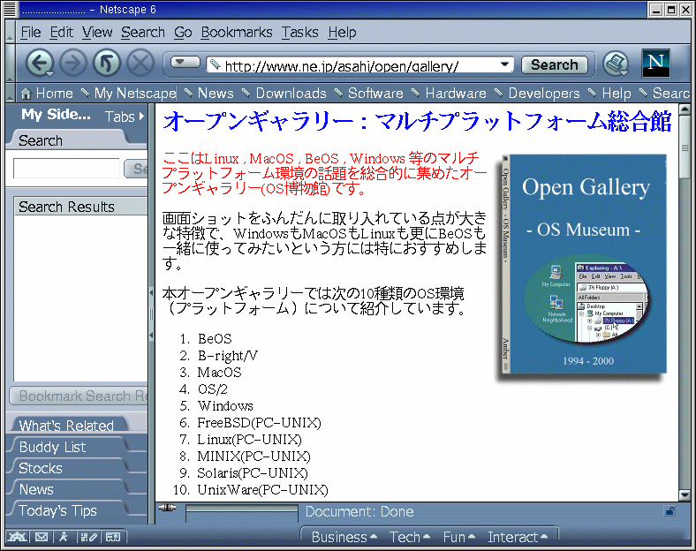Toggle the online/offline plug icon
The width and height of the screenshot is (696, 551).
click(167, 508)
